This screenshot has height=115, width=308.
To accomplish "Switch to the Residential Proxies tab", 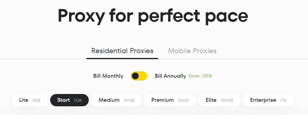I will pyautogui.click(x=122, y=51).
